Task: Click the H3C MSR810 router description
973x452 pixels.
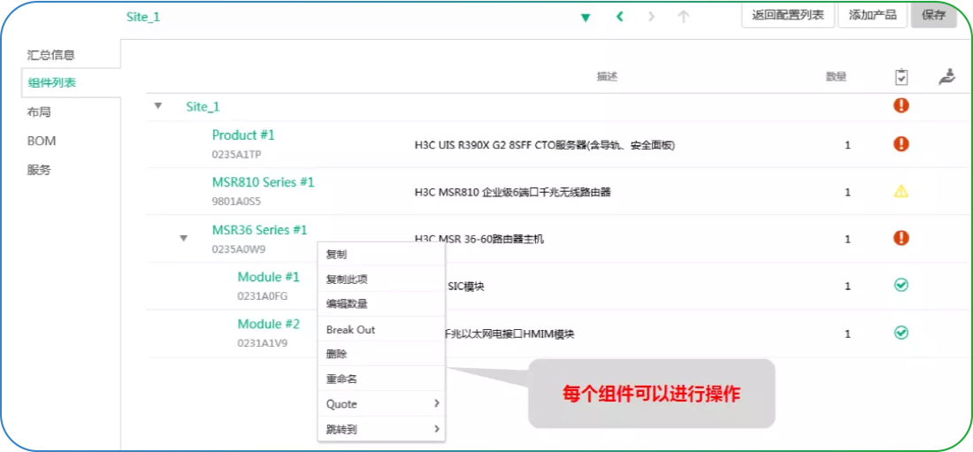Action: tap(512, 193)
